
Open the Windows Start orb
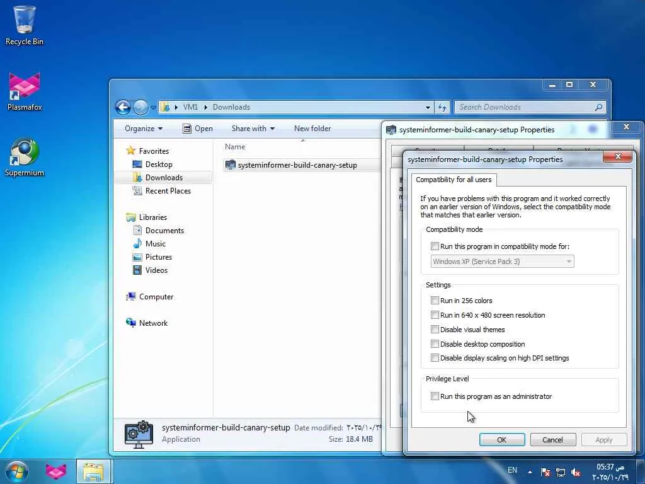(17, 471)
